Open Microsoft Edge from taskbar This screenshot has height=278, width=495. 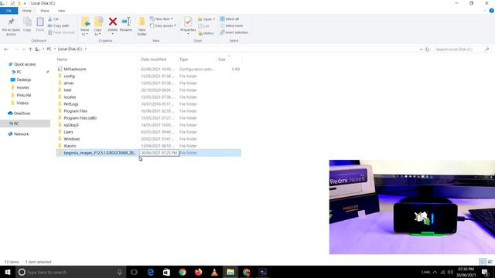(151, 272)
